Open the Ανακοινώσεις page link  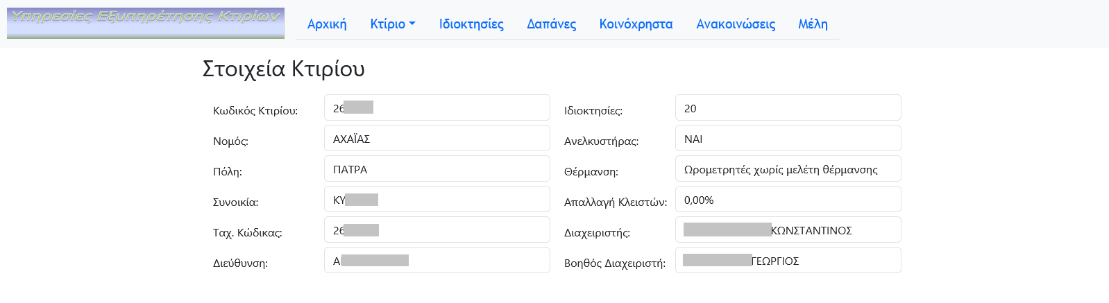(x=736, y=24)
